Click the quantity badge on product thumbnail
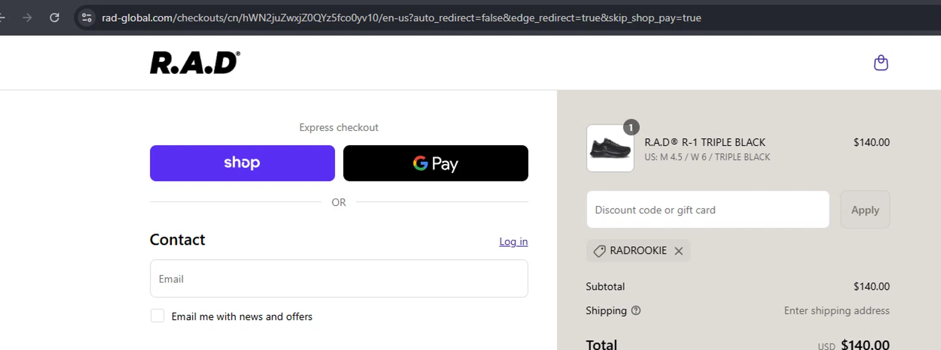 tap(631, 127)
